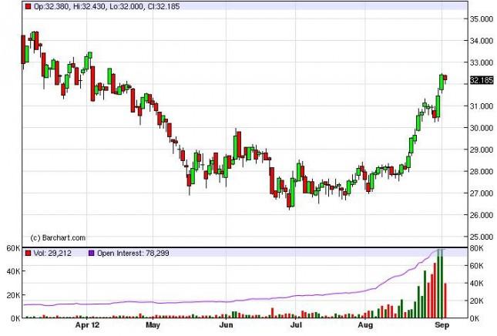Click the Open Interest: 78,299 label
The image size is (497, 336).
133,253
